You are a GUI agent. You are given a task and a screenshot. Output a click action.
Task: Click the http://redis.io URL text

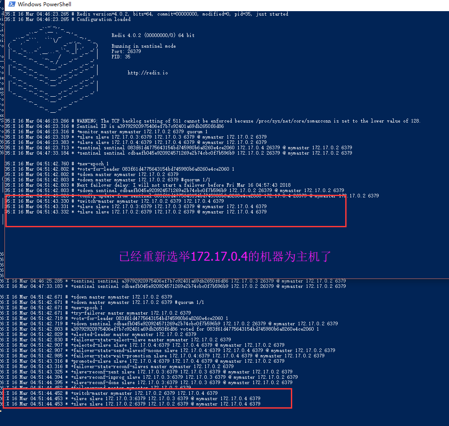[x=148, y=73]
